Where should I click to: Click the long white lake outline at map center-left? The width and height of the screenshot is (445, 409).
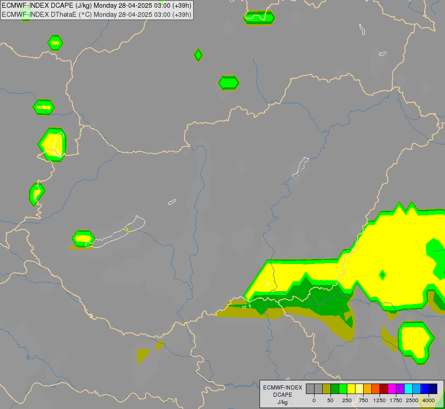point(115,232)
